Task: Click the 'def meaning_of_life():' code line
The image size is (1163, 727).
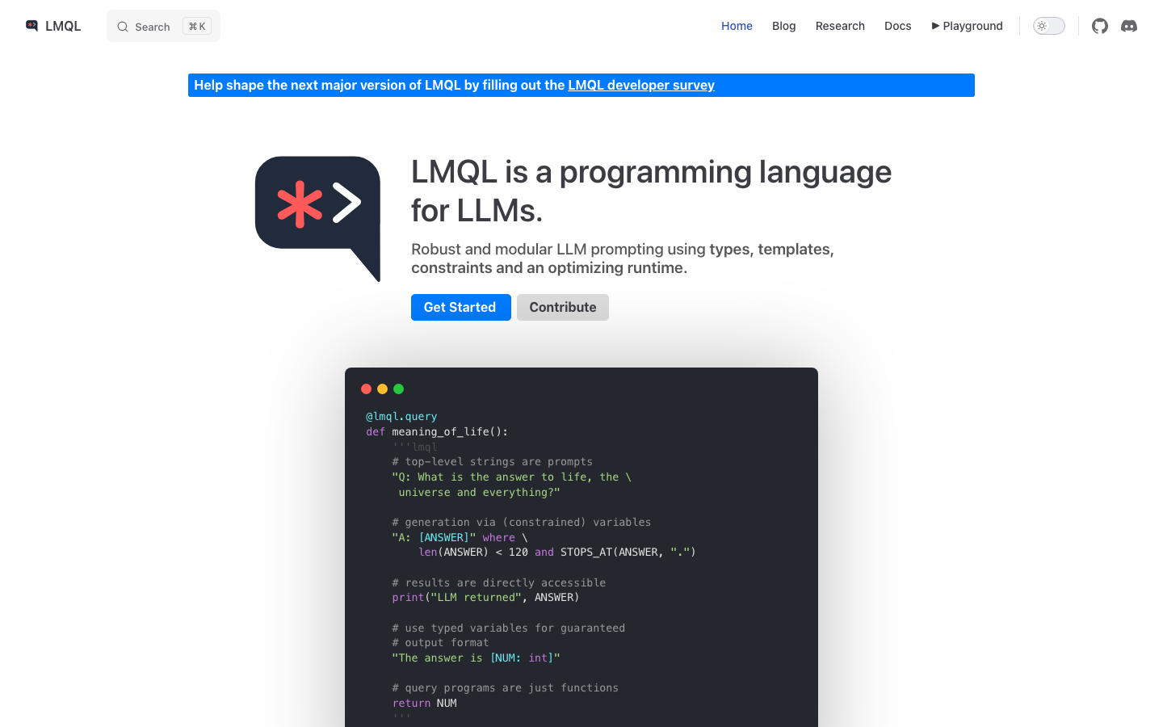Action: click(x=437, y=431)
